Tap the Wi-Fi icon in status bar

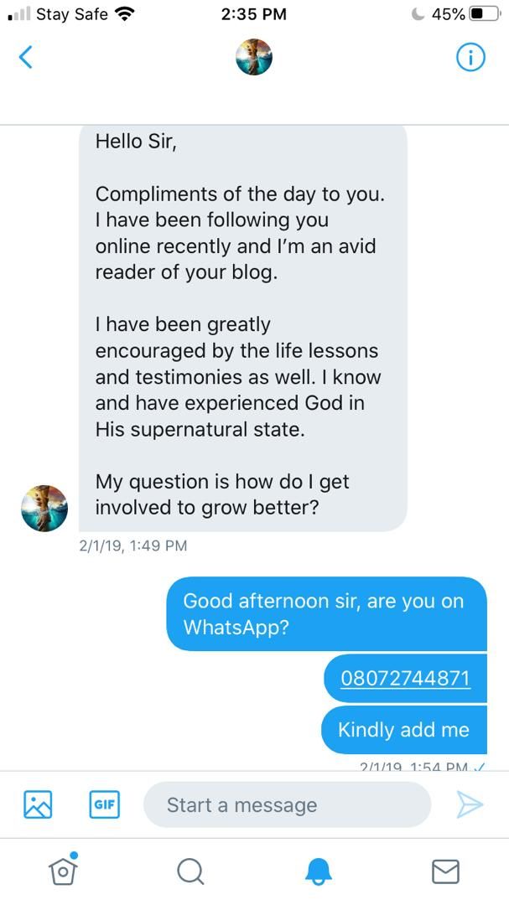point(122,14)
